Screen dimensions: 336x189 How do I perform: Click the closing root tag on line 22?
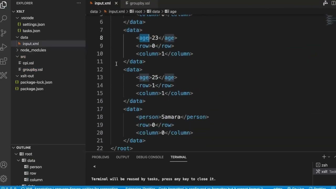pyautogui.click(x=122, y=148)
